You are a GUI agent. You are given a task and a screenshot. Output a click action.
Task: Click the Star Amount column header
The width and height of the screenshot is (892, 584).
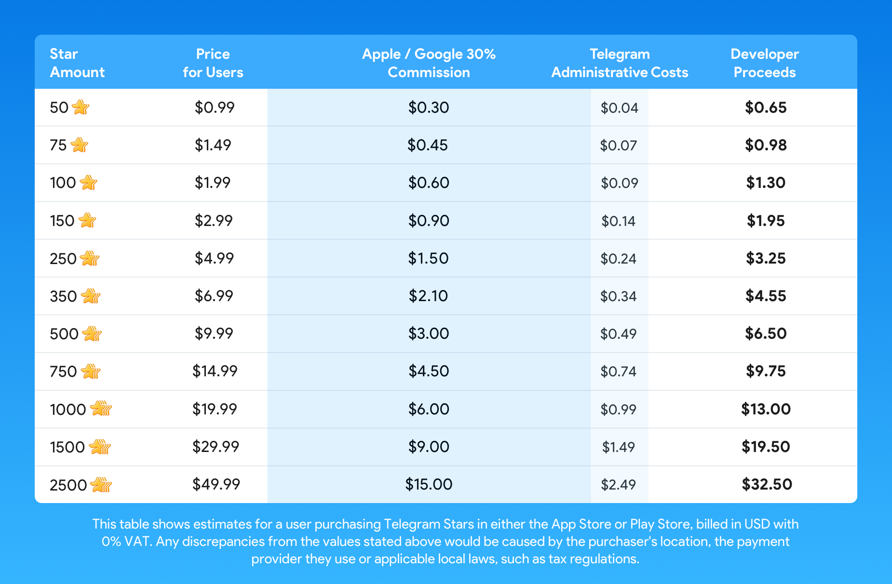[77, 63]
